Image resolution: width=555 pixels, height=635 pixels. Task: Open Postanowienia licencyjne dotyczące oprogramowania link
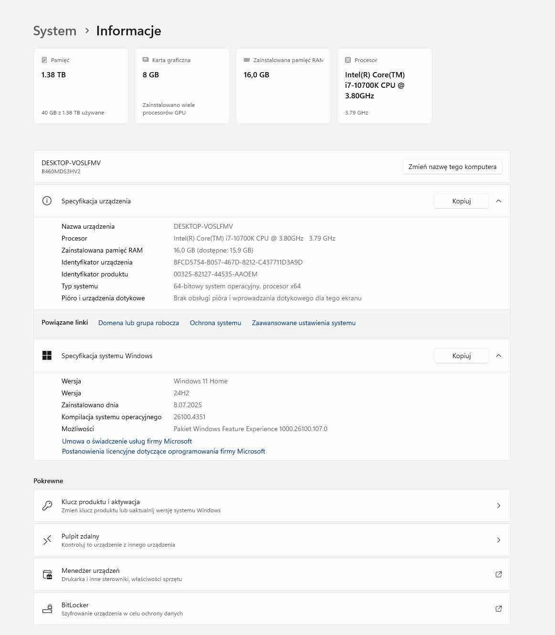pos(164,451)
